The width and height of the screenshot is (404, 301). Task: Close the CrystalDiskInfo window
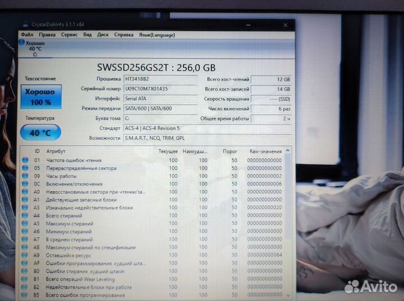[285, 25]
